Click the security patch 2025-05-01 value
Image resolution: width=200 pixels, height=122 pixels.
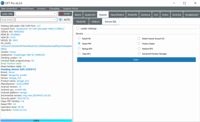[23, 98]
